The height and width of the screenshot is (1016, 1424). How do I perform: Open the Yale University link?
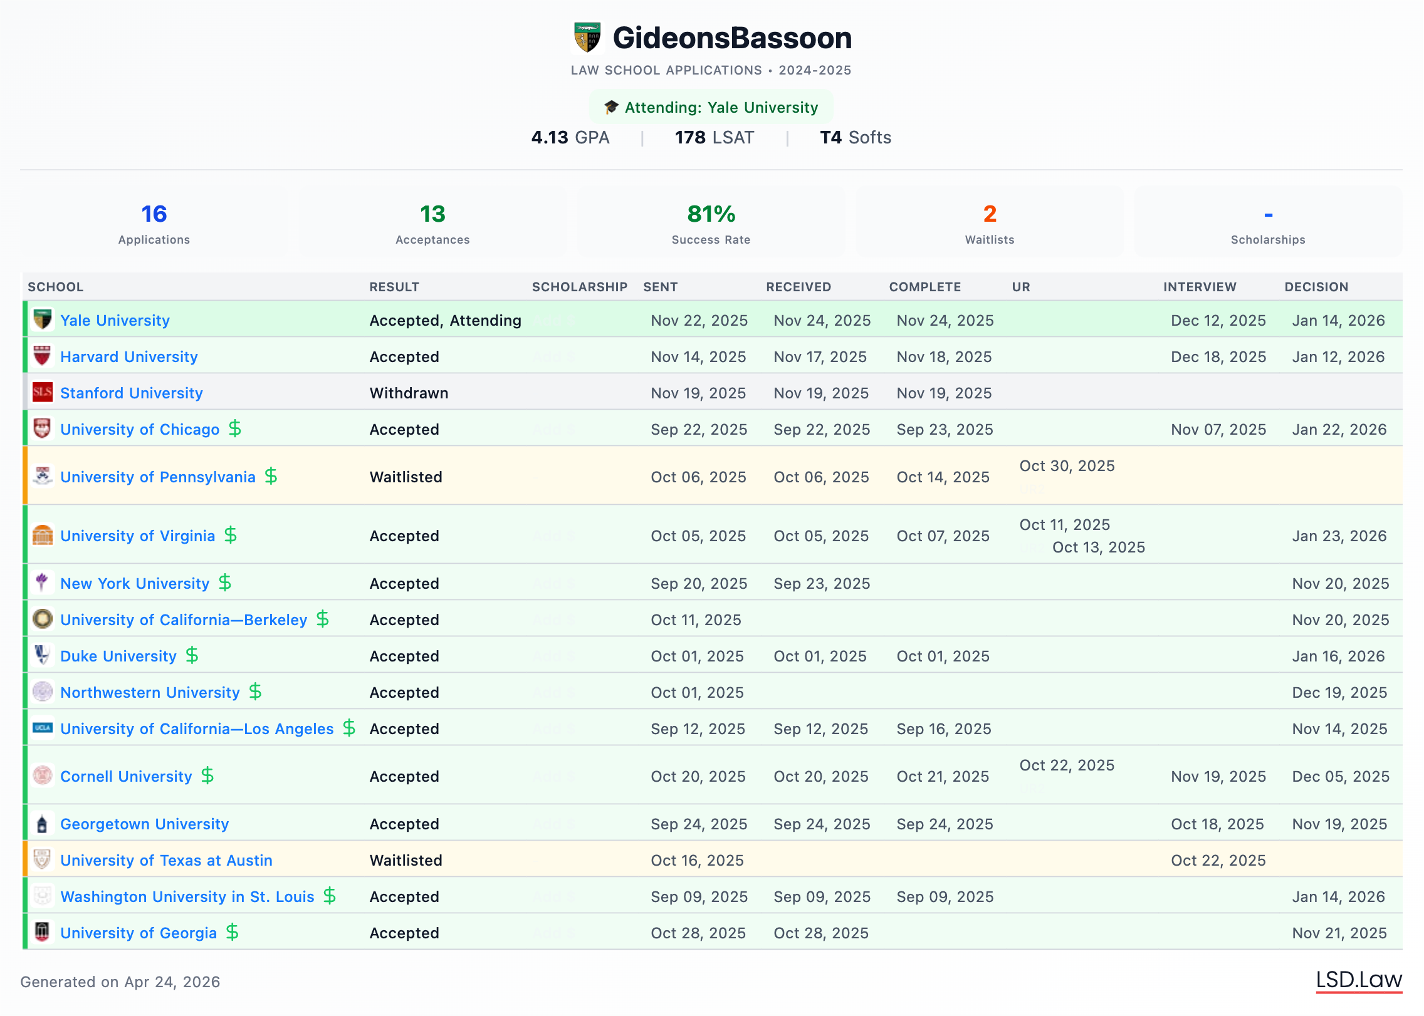(x=115, y=320)
